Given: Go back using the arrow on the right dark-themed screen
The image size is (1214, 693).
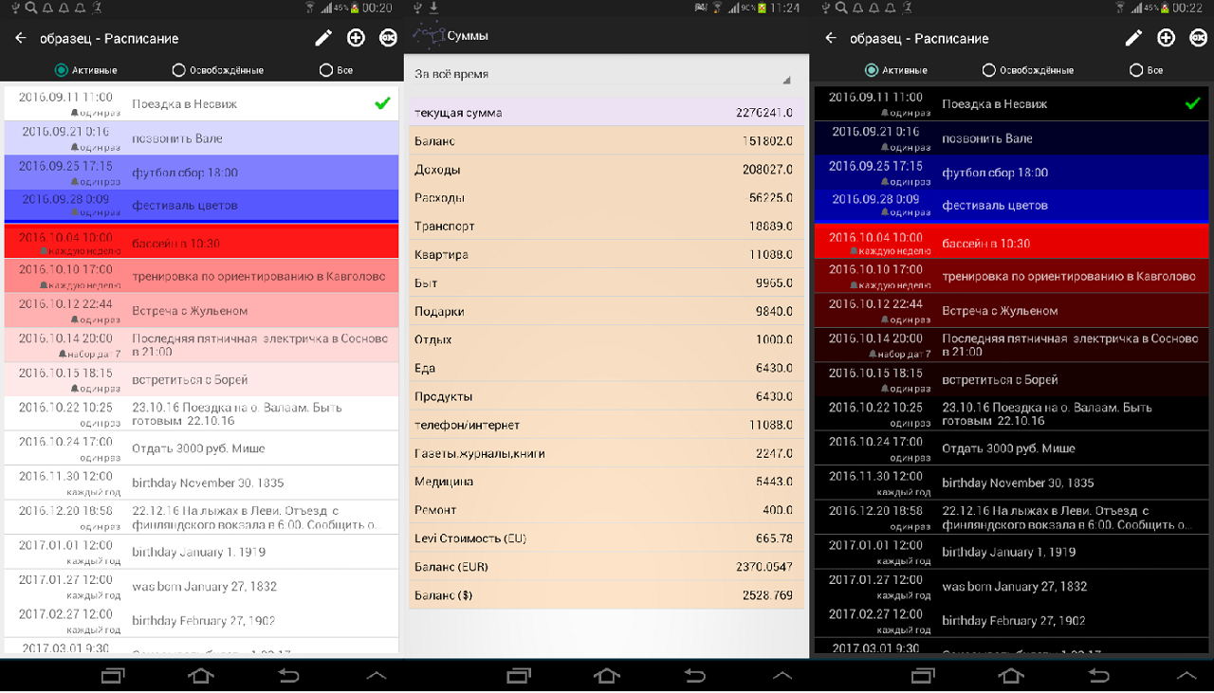Looking at the screenshot, I should coord(831,38).
